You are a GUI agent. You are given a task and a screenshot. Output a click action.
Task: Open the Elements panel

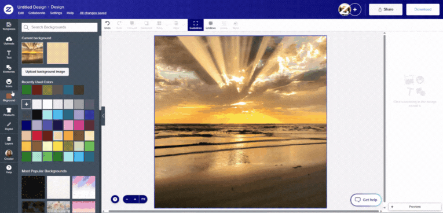pyautogui.click(x=9, y=69)
